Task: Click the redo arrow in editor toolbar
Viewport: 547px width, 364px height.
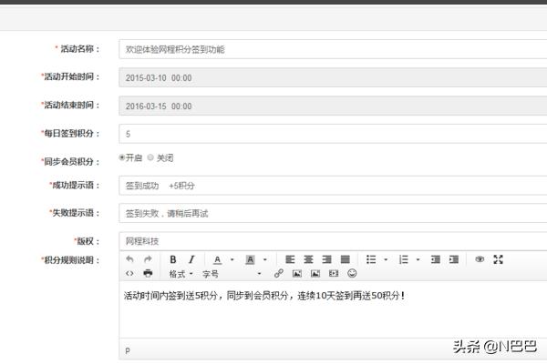Action: click(x=148, y=259)
